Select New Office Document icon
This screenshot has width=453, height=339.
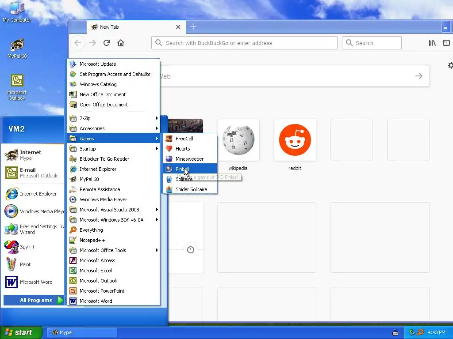[73, 94]
